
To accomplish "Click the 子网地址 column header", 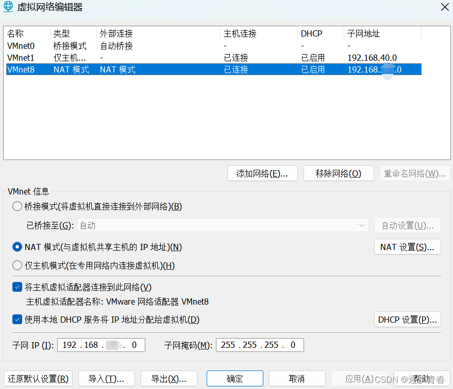I will [382, 33].
